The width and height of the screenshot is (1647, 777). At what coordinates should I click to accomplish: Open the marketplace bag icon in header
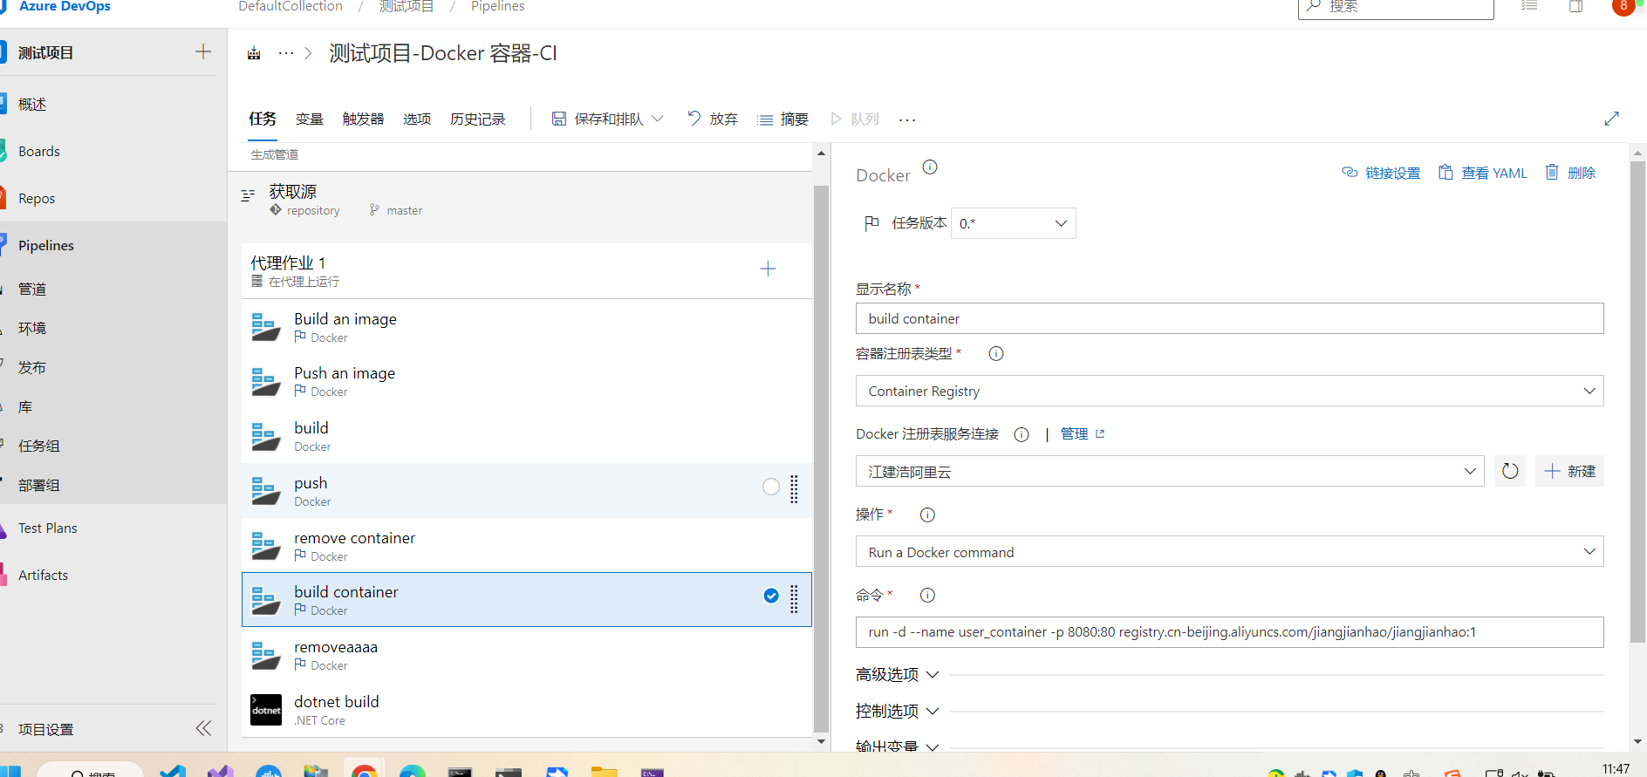pyautogui.click(x=1575, y=6)
